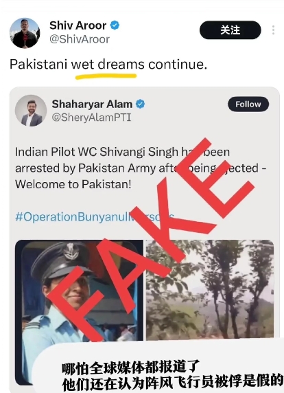View the trees and hillside image
284x393 pixels.
click(x=210, y=290)
